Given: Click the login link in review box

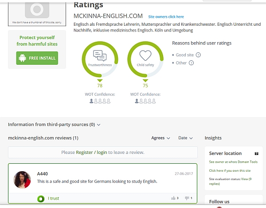Looking at the screenshot, I should pyautogui.click(x=102, y=153).
